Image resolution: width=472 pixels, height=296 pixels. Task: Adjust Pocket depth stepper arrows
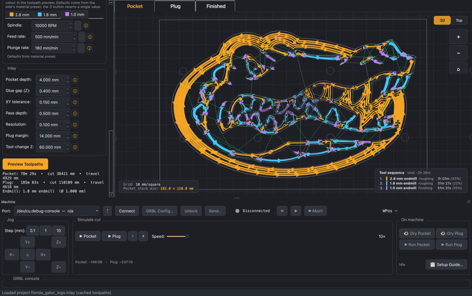pyautogui.click(x=68, y=80)
